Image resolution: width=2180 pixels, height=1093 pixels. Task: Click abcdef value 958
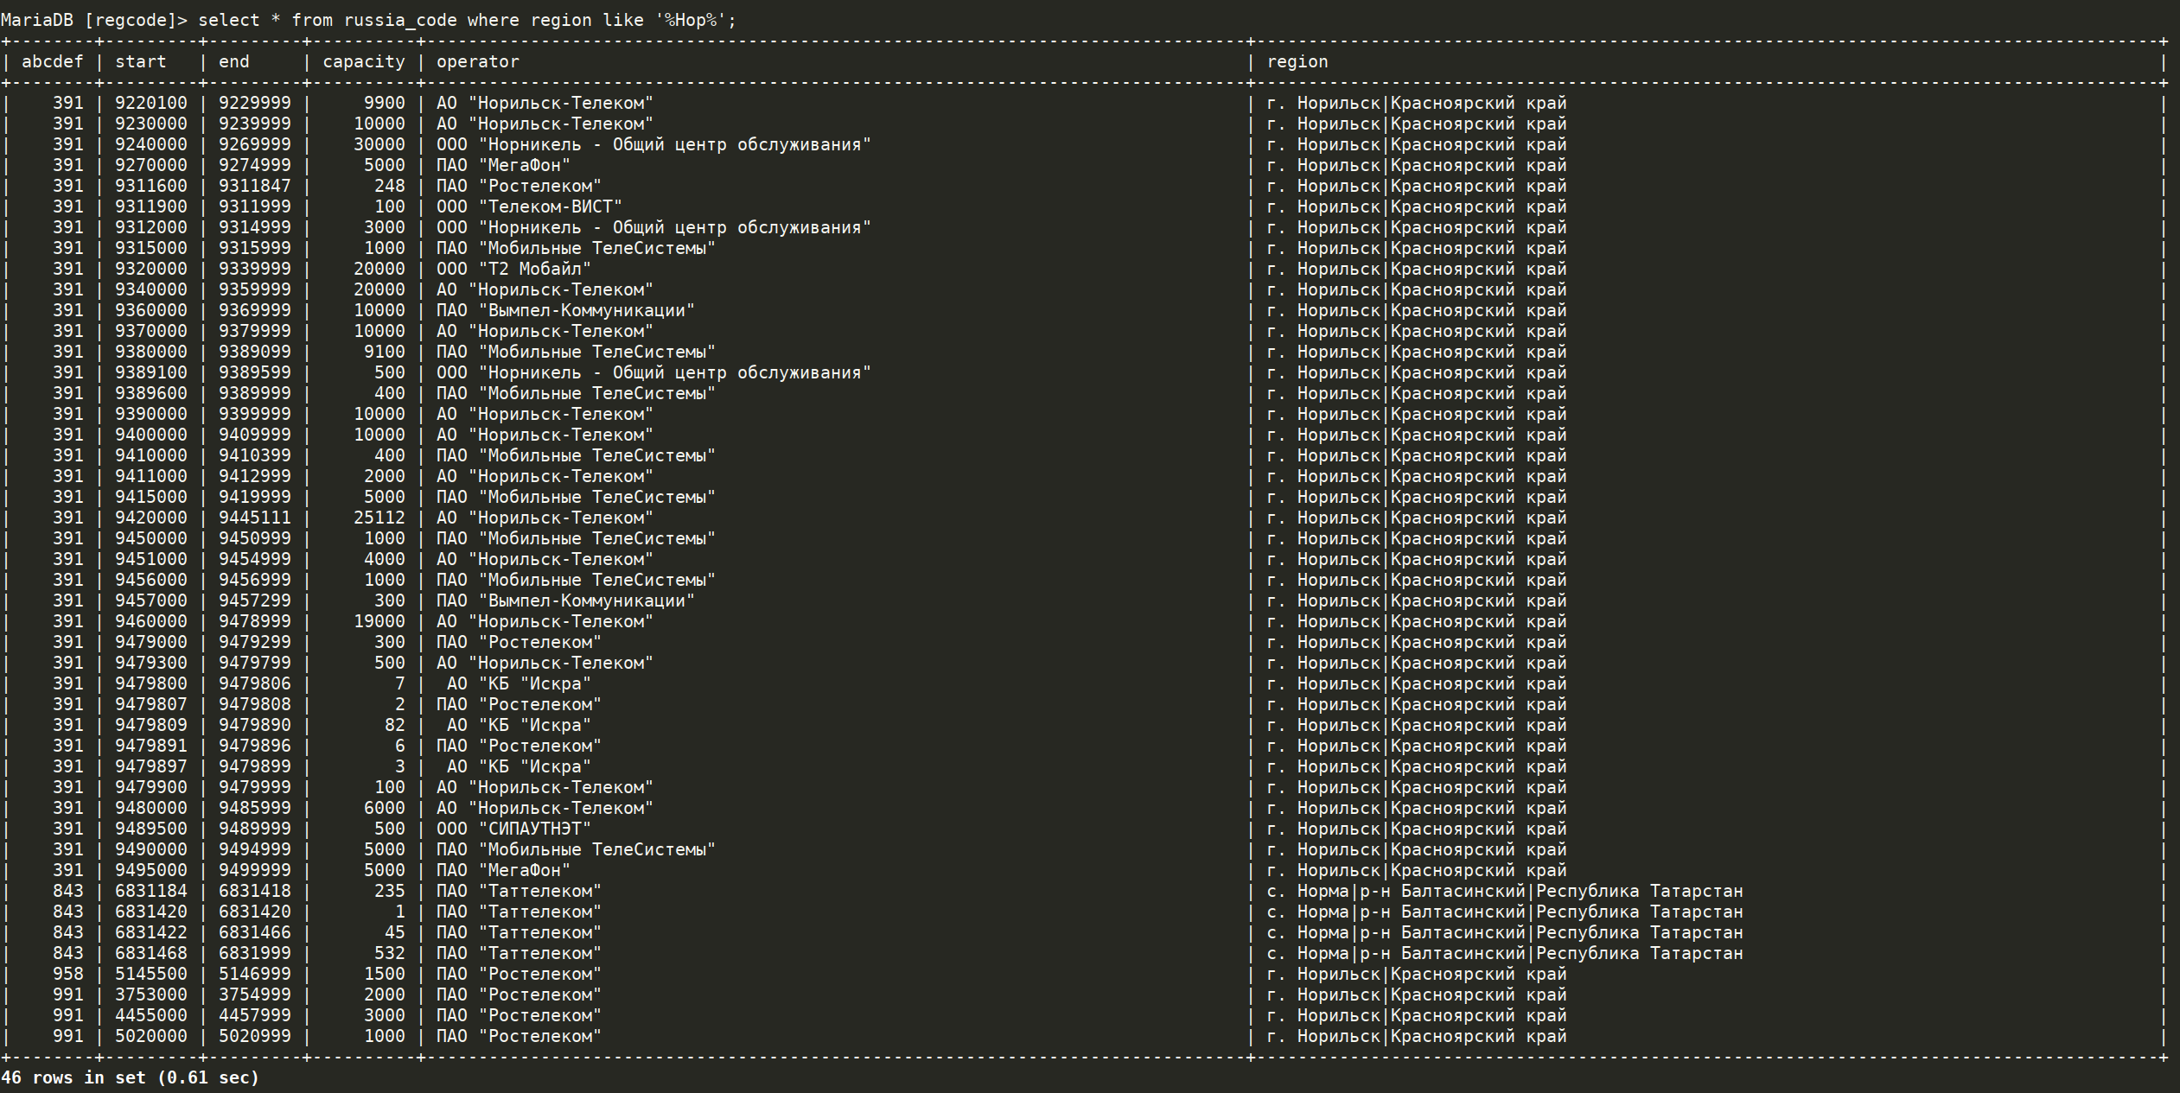coord(68,974)
